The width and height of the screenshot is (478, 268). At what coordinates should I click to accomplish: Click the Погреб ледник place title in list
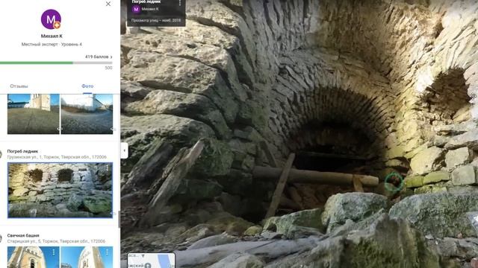click(x=22, y=151)
